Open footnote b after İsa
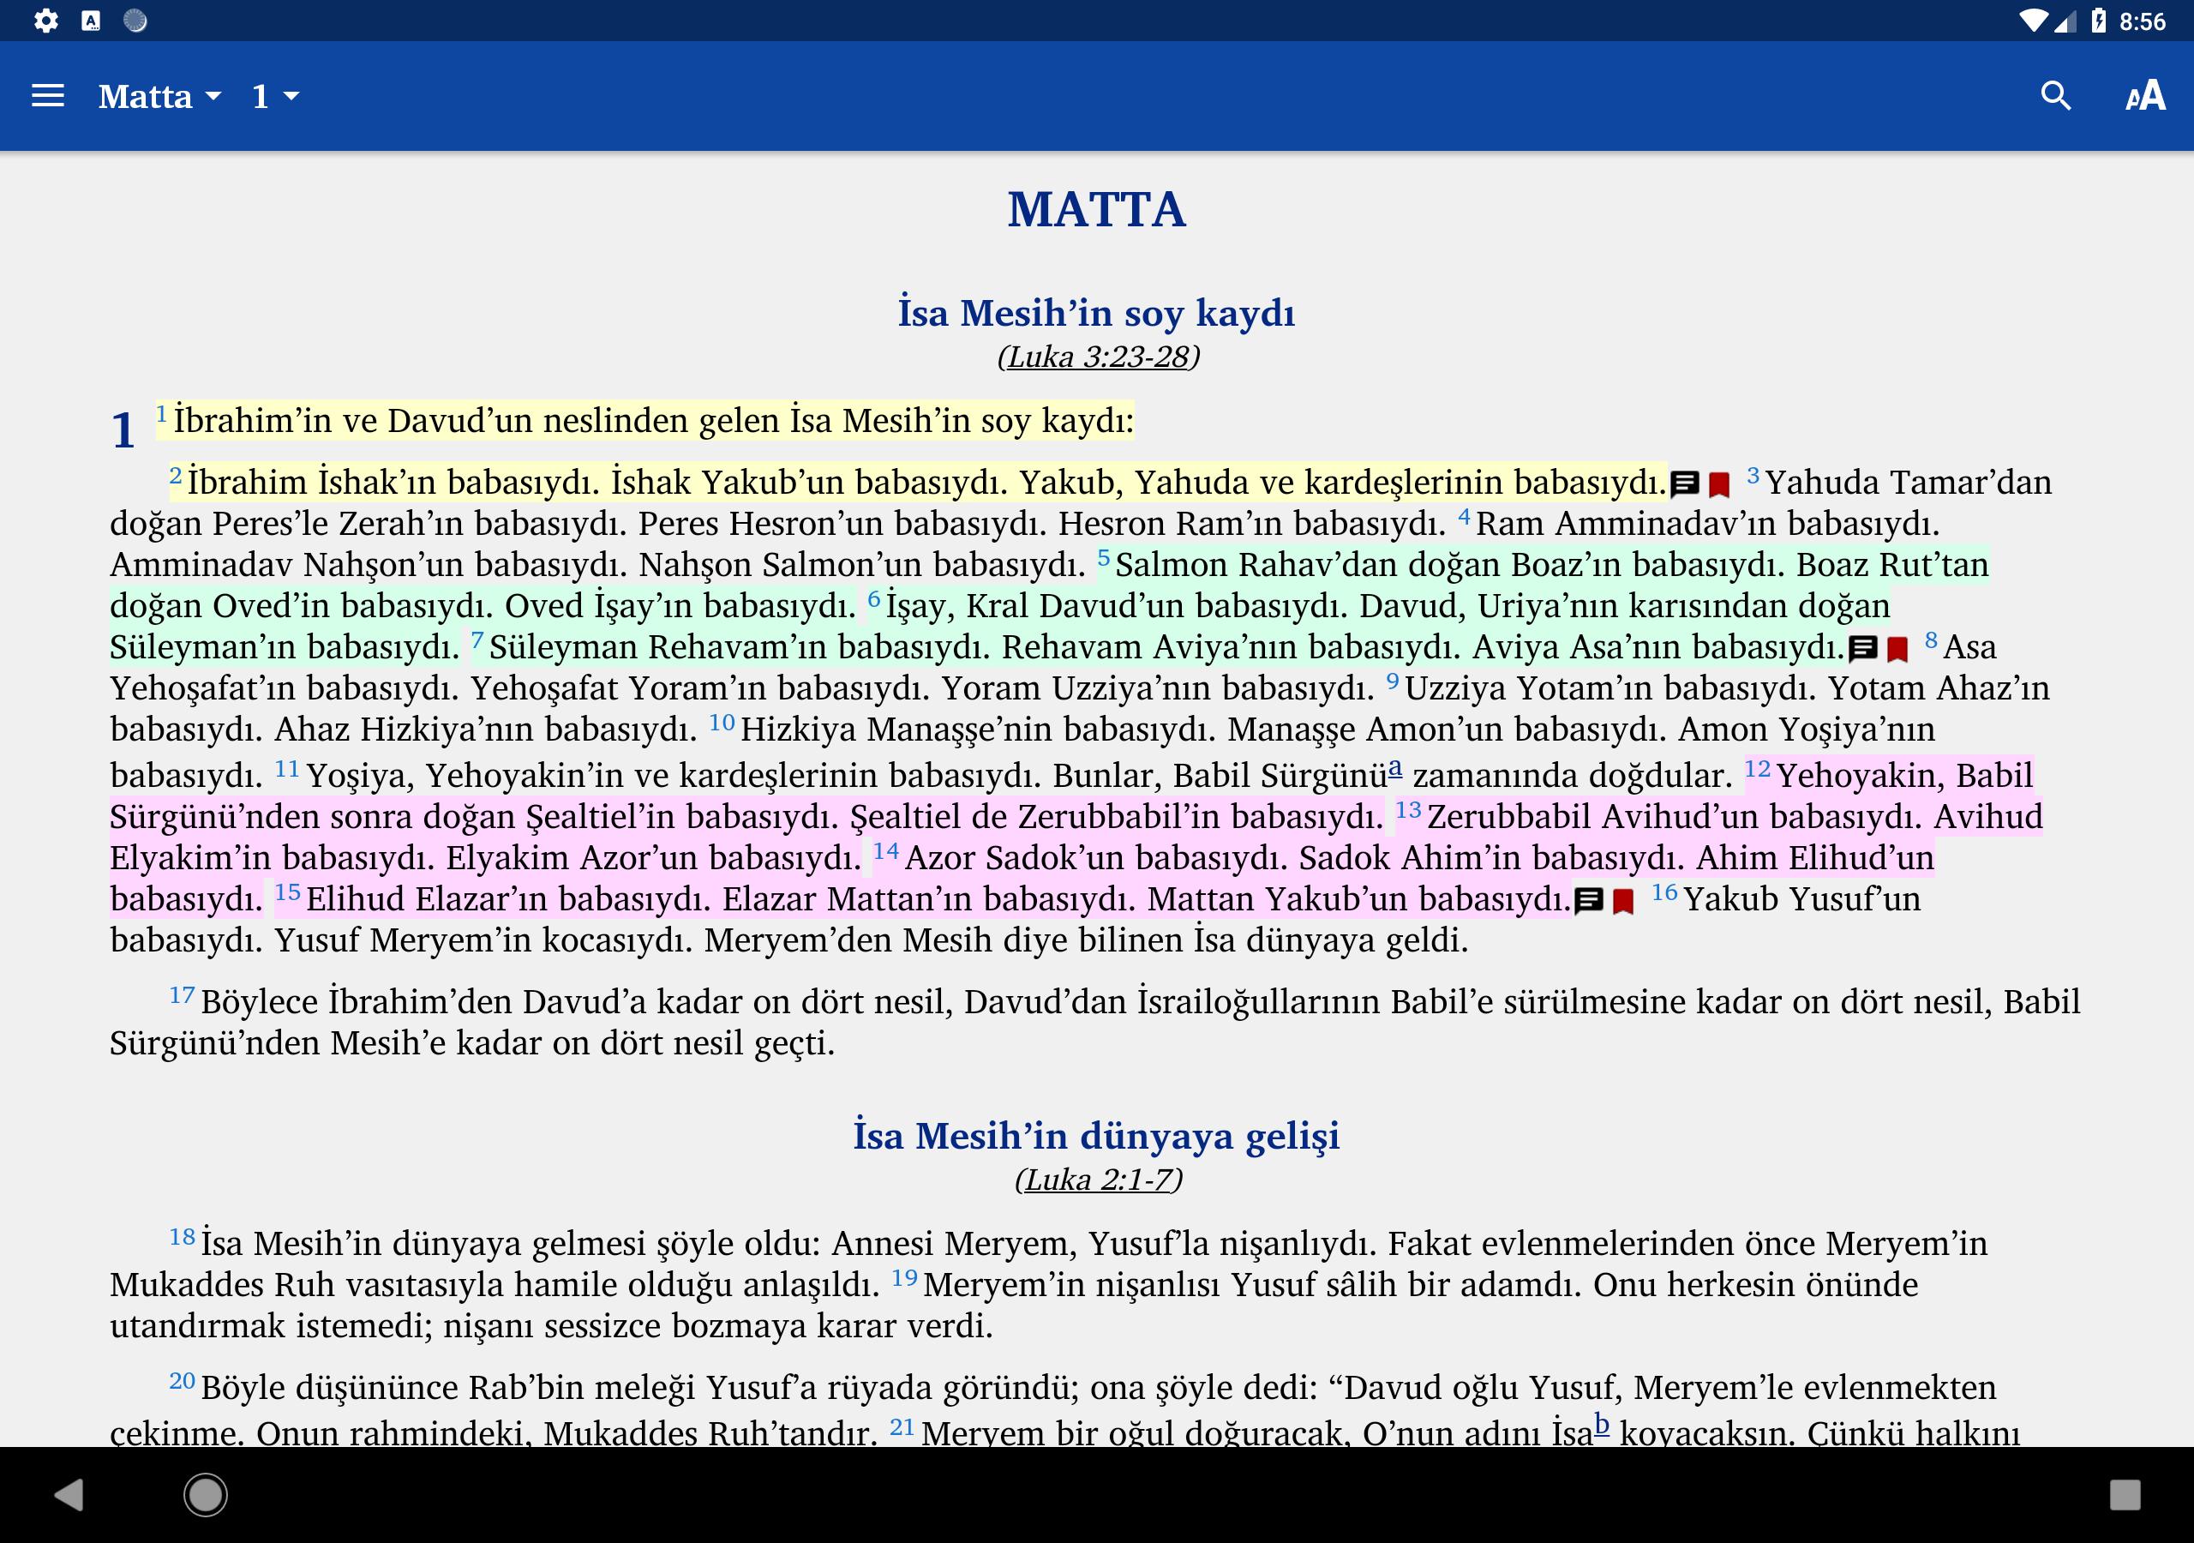Screen dimensions: 2194x1543 (x=1602, y=1425)
